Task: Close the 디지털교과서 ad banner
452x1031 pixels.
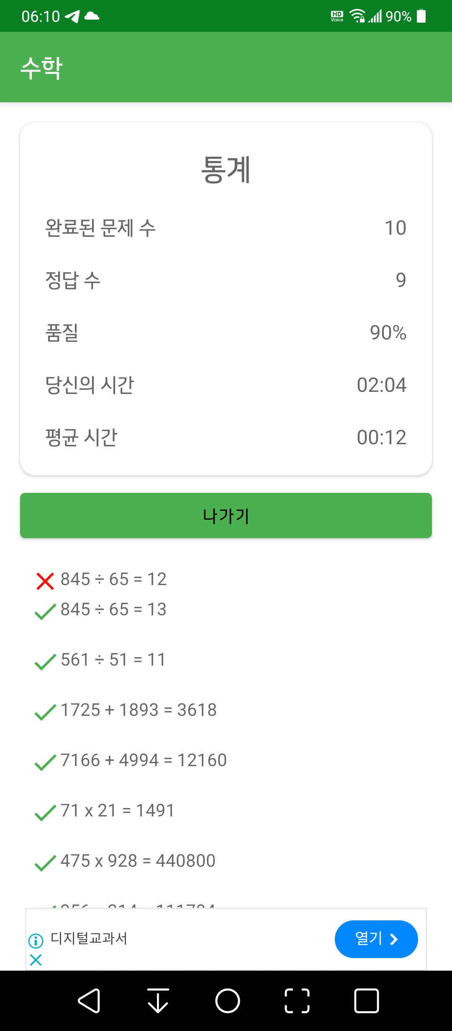Action: pos(36,960)
